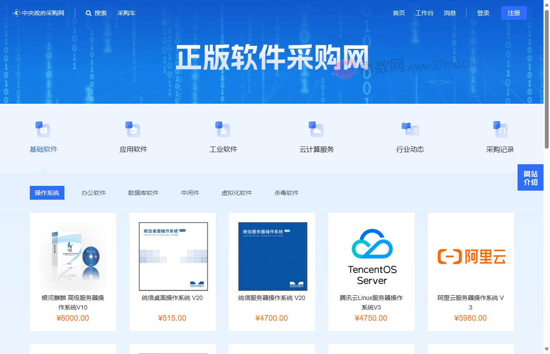Open the 首页 menu item
This screenshot has width=550, height=354.
click(398, 13)
